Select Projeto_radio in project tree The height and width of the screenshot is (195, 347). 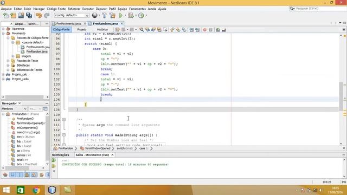click(x=20, y=79)
